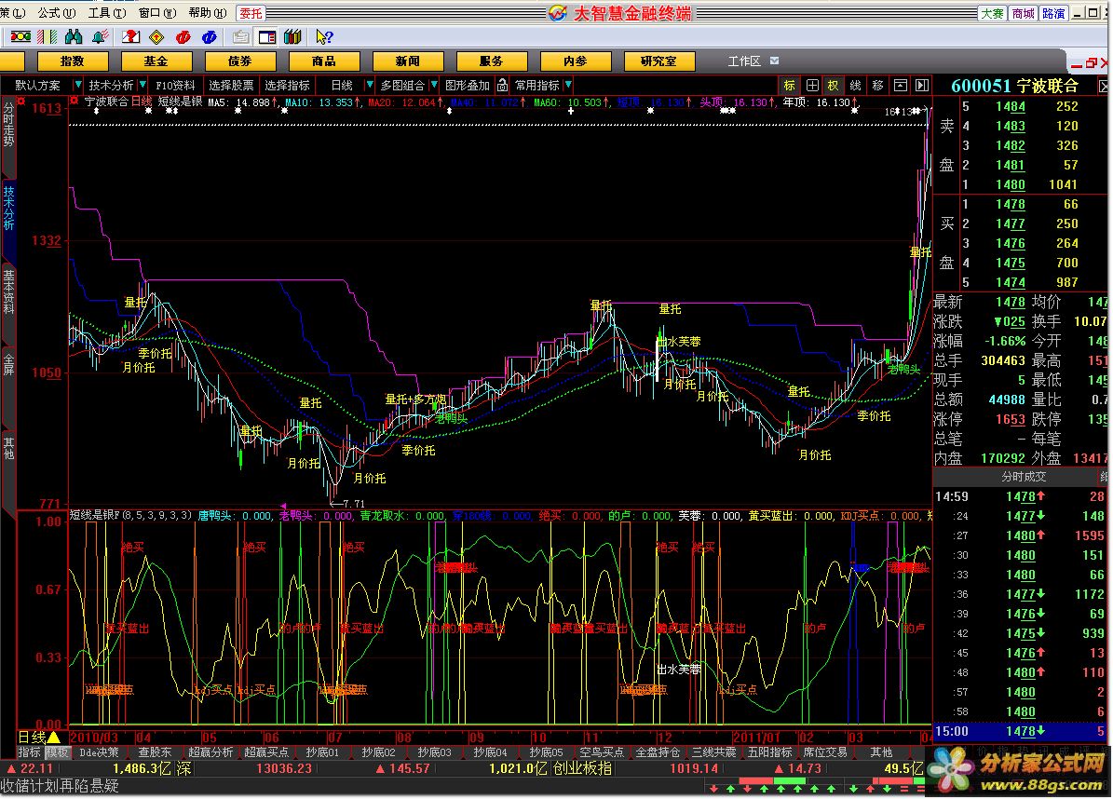The height and width of the screenshot is (799, 1113).
Task: Toggle the 权 adjustment button
Action: coord(834,85)
